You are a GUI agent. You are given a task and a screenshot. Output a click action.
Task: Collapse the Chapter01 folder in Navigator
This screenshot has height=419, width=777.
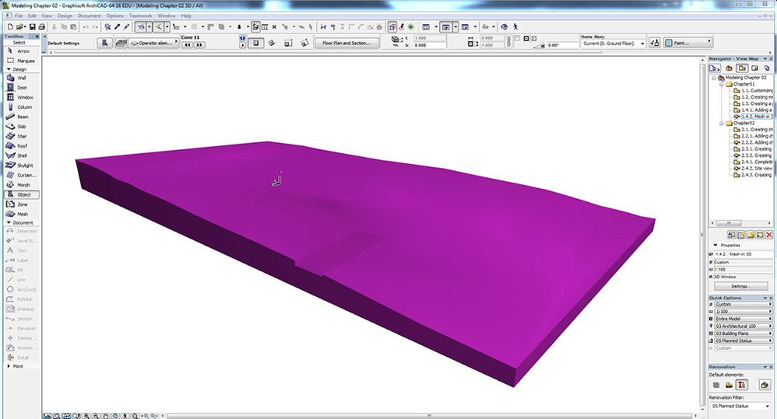tap(722, 84)
